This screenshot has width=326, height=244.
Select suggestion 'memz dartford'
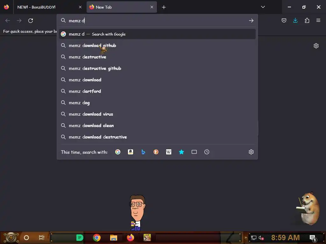click(157, 91)
